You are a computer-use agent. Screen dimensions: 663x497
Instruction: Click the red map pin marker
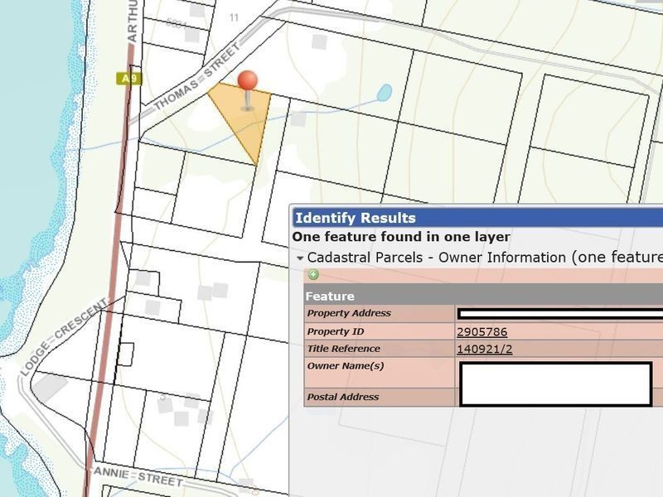(x=247, y=80)
